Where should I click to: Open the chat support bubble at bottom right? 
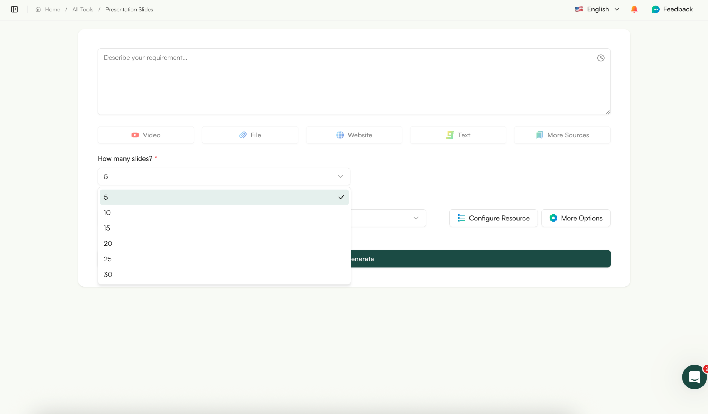[694, 377]
